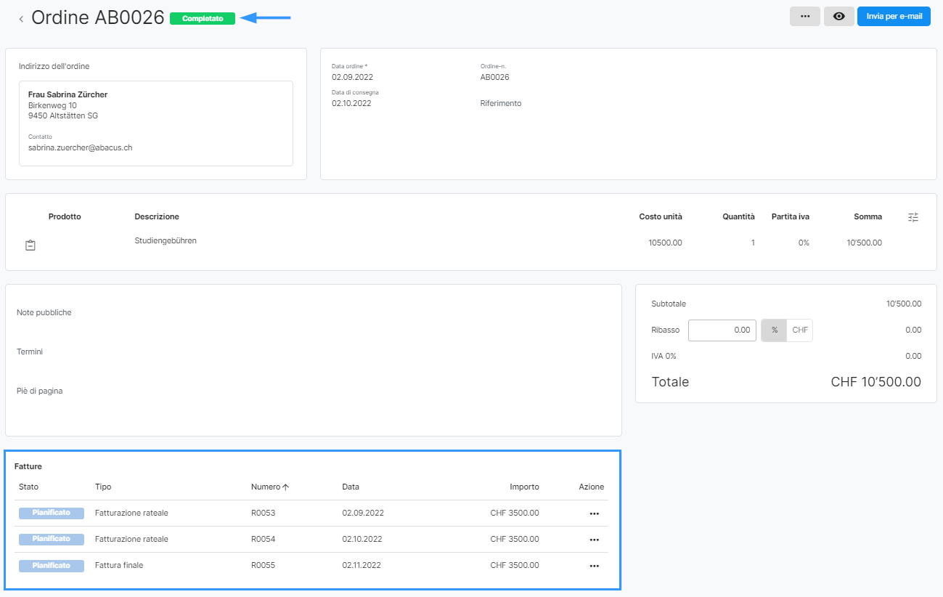Open column settings sliders icon

point(913,216)
